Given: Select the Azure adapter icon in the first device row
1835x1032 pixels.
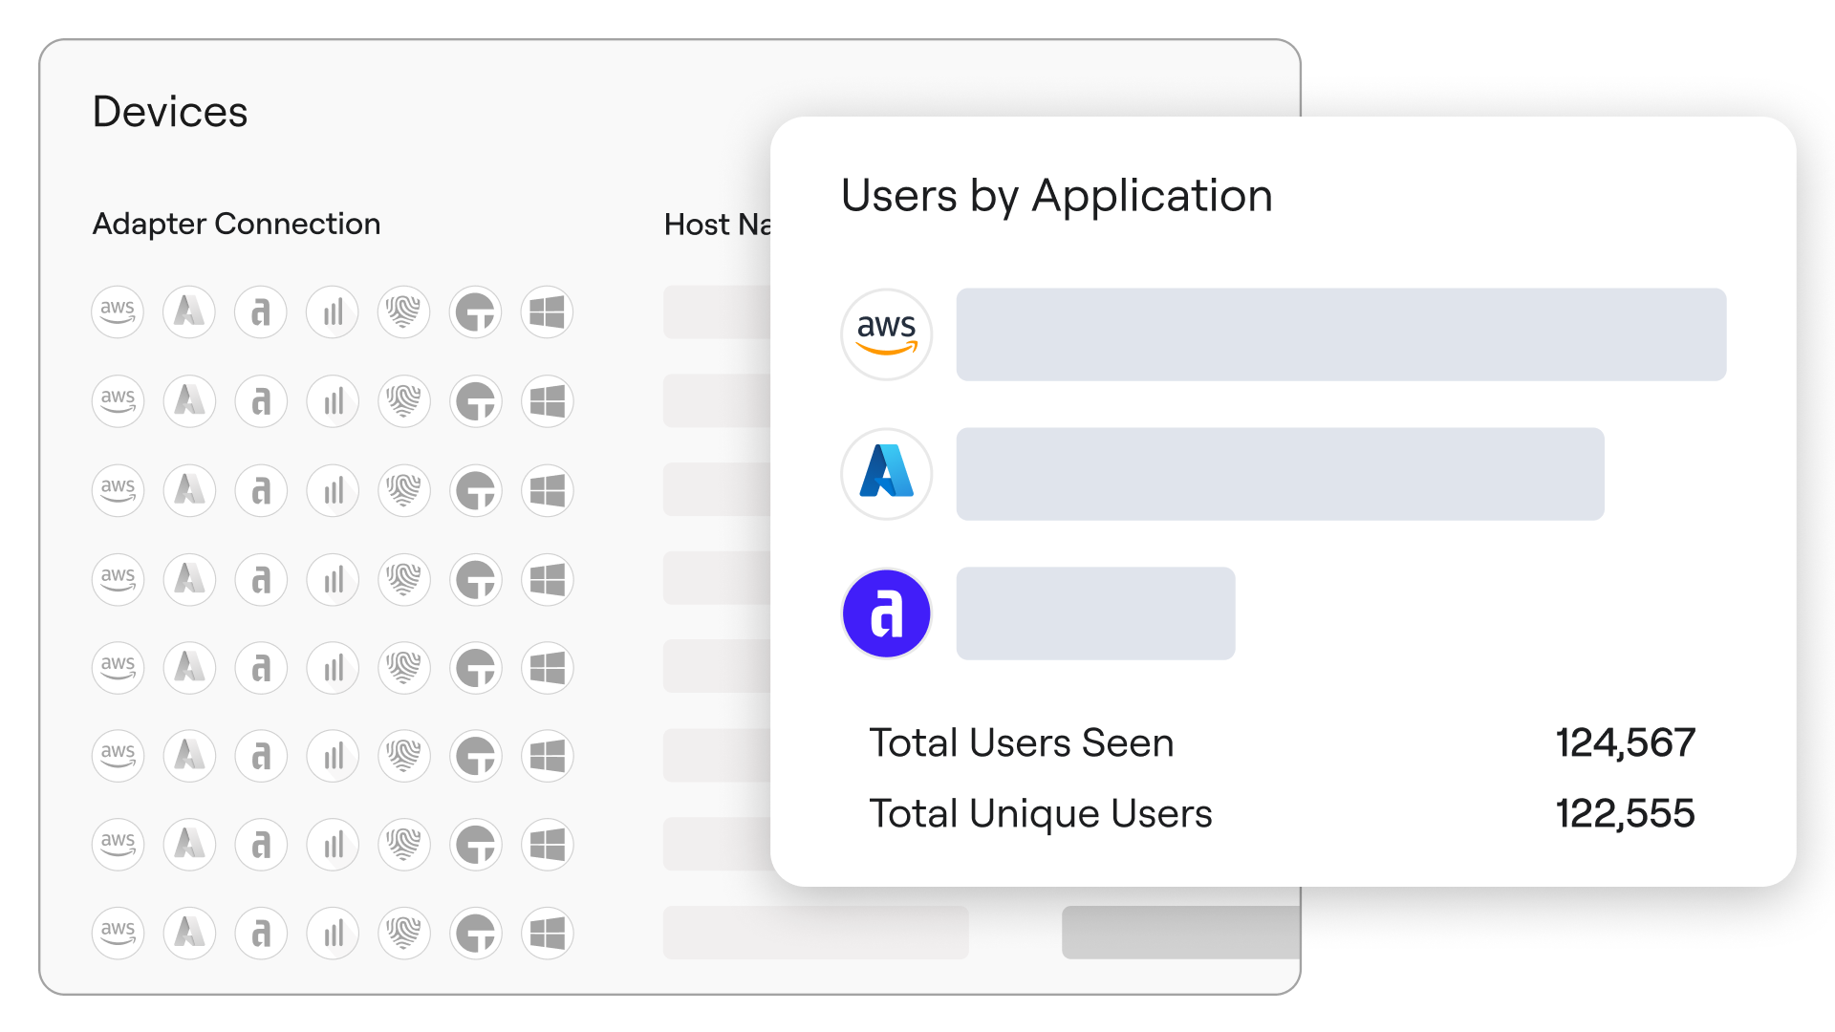Looking at the screenshot, I should tap(189, 312).
